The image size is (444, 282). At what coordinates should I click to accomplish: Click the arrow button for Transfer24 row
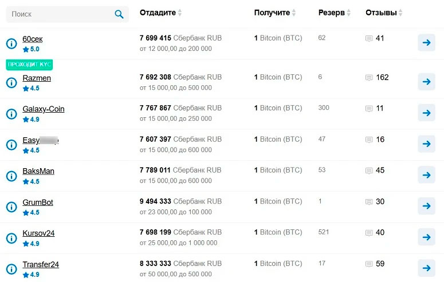coord(426,268)
